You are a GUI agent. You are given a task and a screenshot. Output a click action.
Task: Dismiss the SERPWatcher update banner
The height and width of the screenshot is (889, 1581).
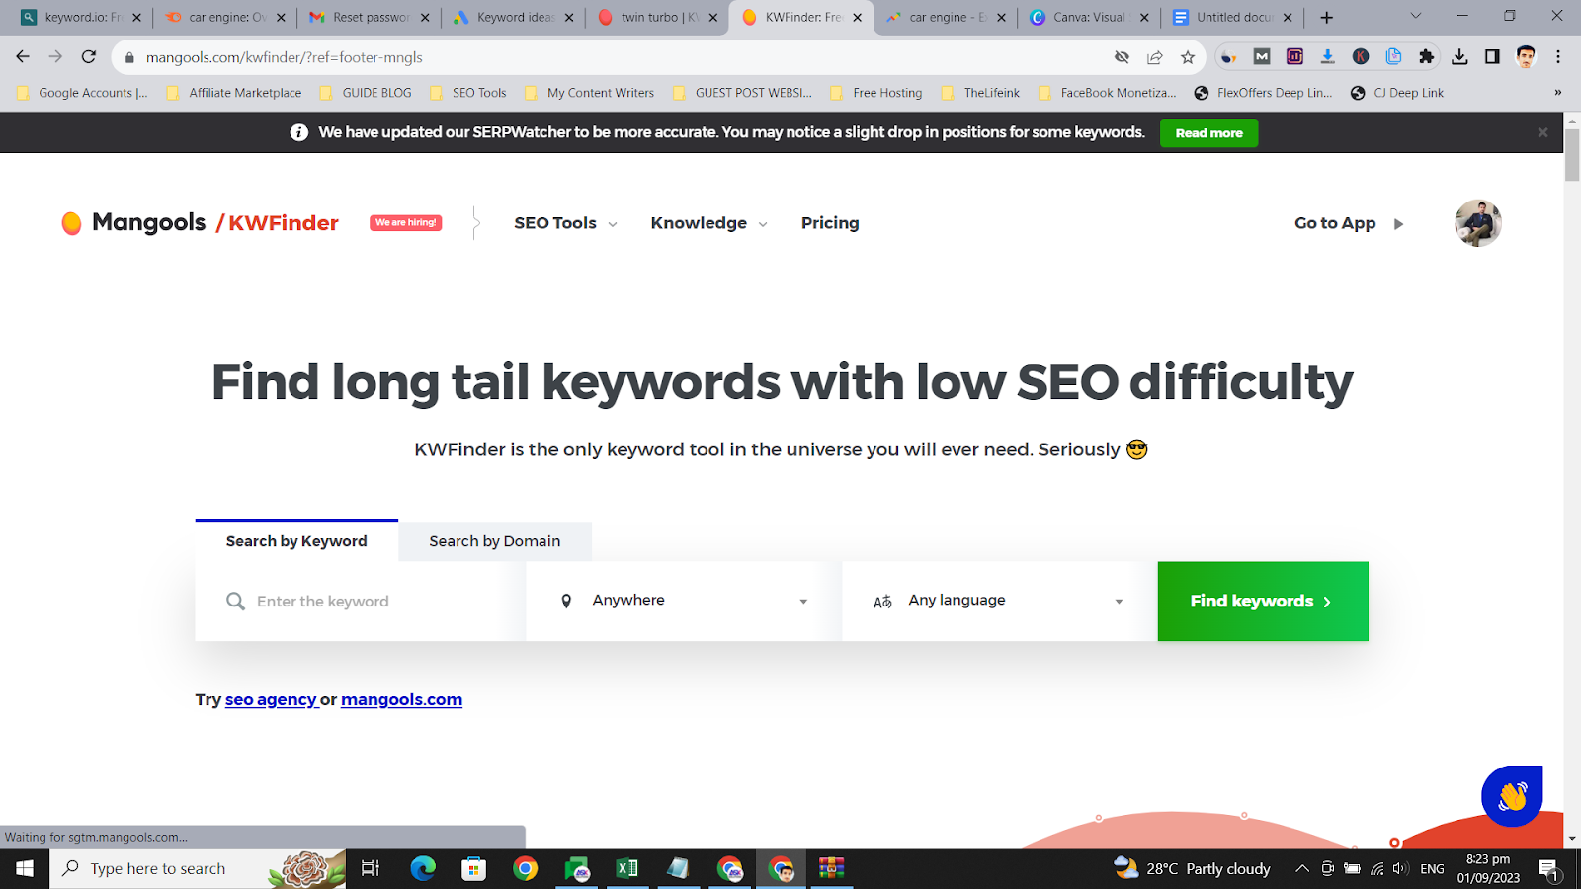click(1542, 132)
